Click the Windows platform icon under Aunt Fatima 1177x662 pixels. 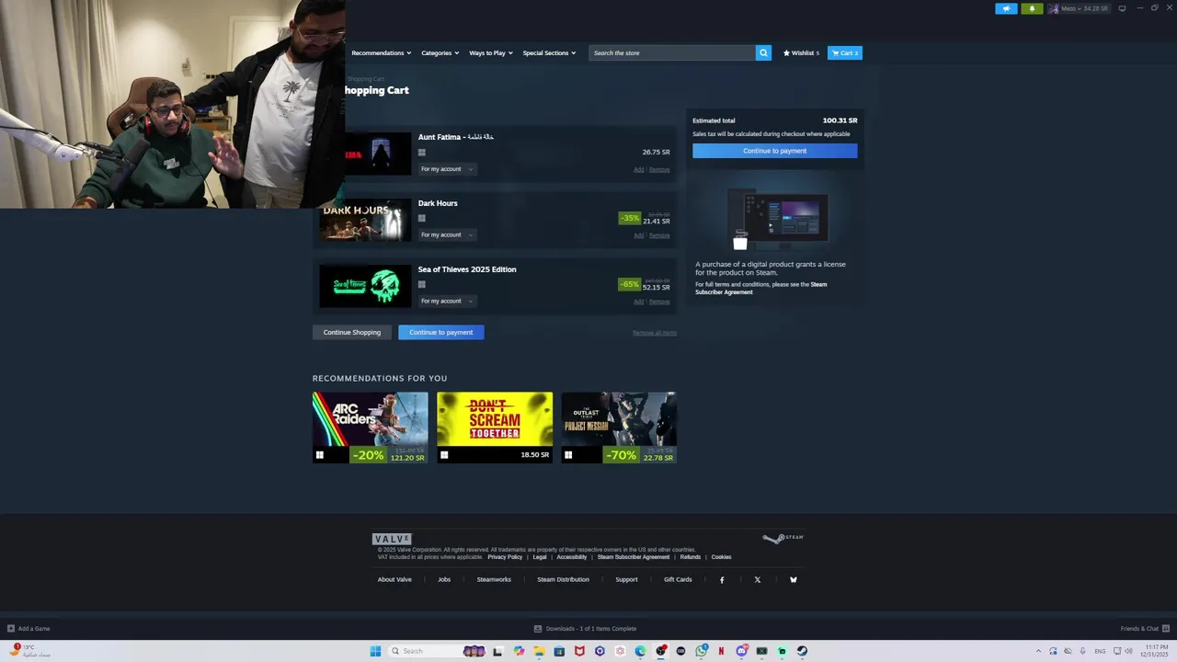tap(422, 153)
